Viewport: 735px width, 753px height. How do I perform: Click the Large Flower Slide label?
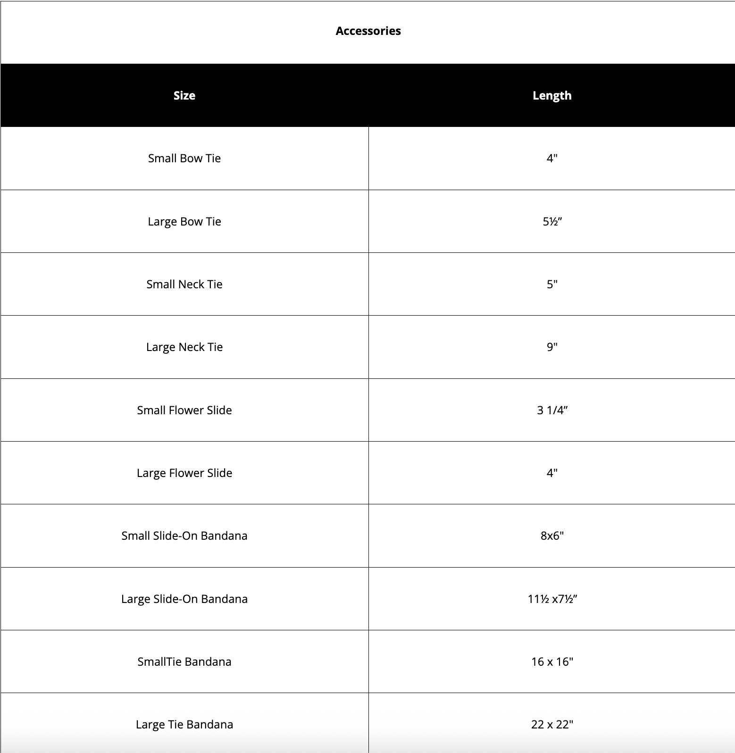(x=184, y=473)
